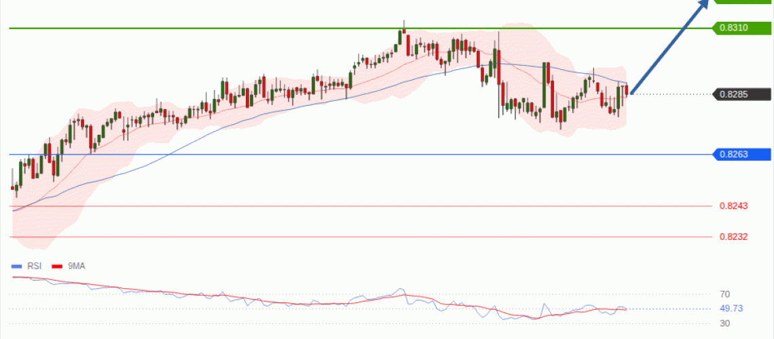Click the red 9MA legend color marker
The height and width of the screenshot is (339, 774).
pyautogui.click(x=57, y=266)
